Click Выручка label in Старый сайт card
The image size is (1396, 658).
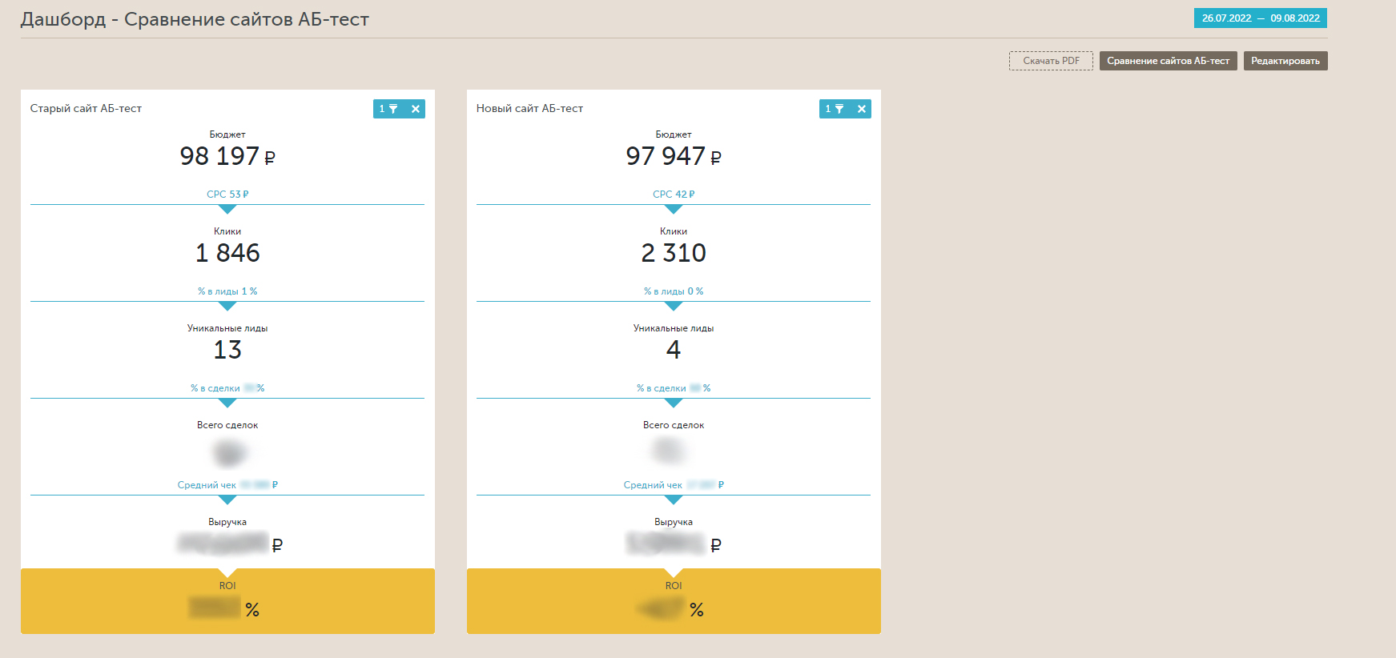pos(227,522)
